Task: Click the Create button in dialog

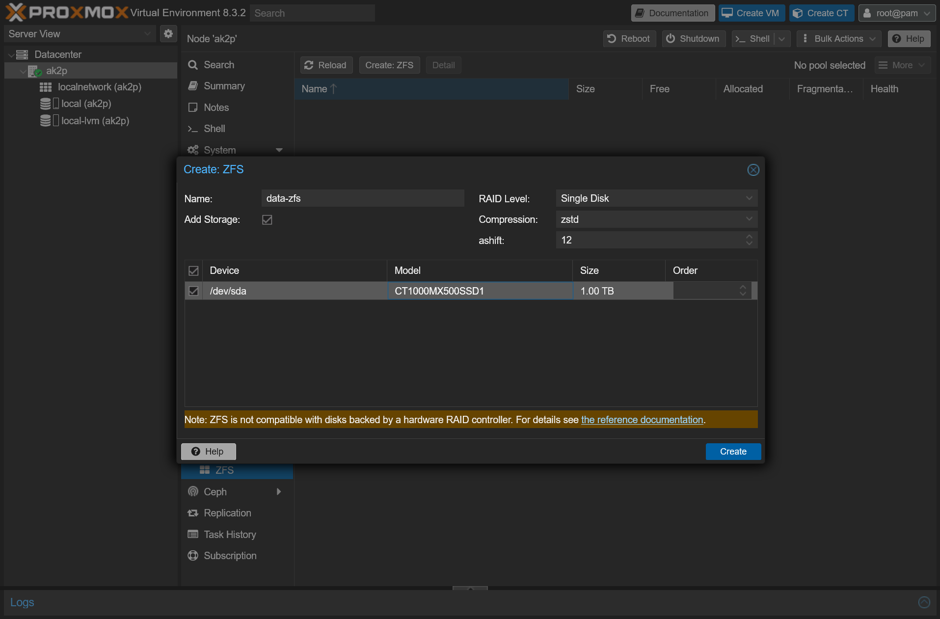Action: [733, 452]
